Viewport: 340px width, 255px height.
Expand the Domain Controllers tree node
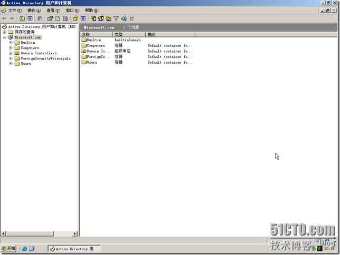11,53
